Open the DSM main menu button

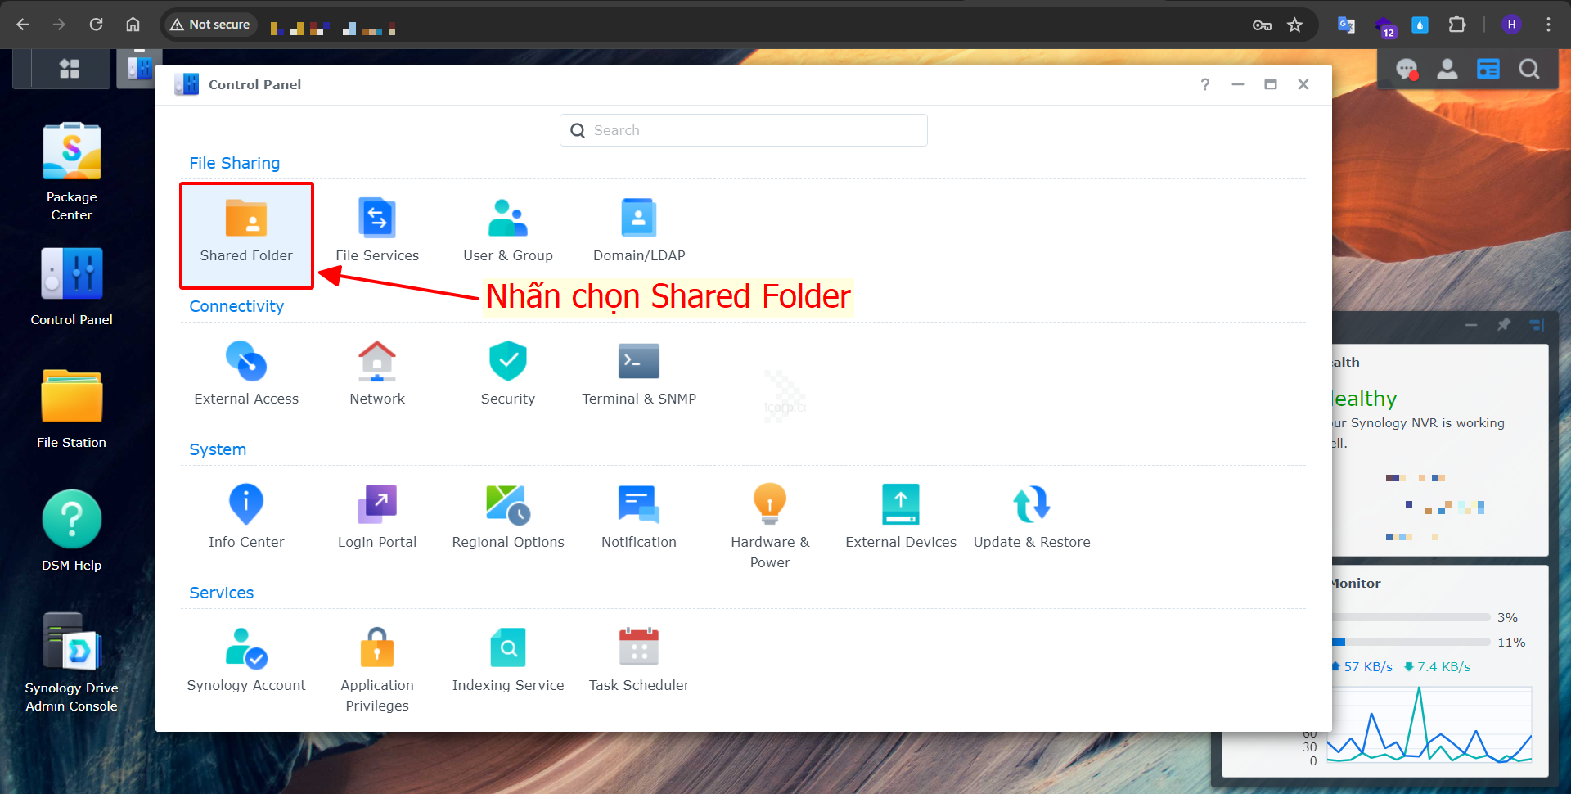pyautogui.click(x=70, y=69)
